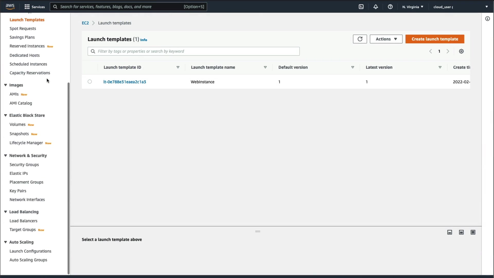Open table preferences gear icon
Image resolution: width=494 pixels, height=278 pixels.
tap(461, 51)
